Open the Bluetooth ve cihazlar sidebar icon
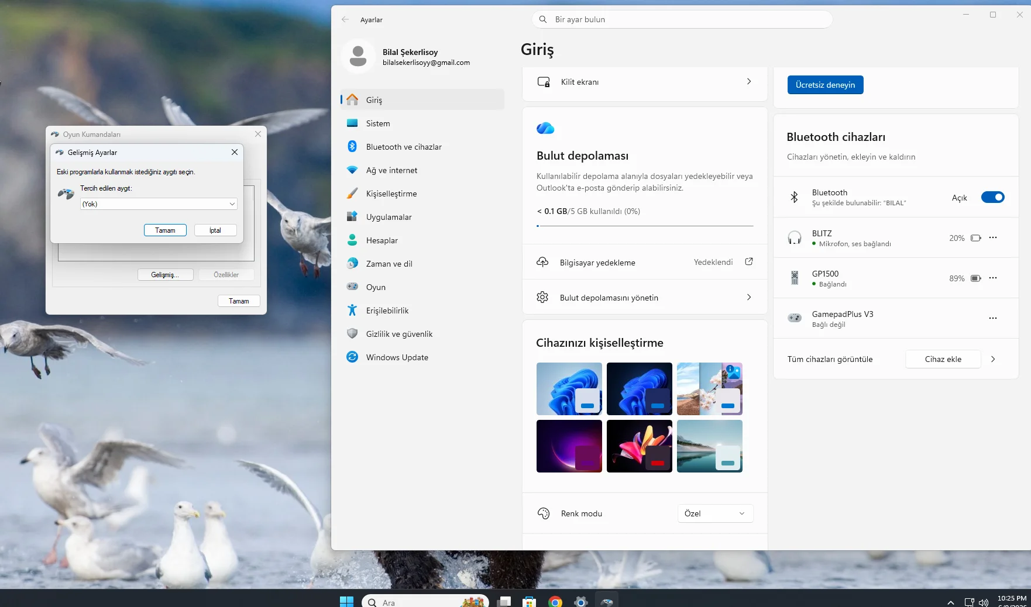 [352, 147]
